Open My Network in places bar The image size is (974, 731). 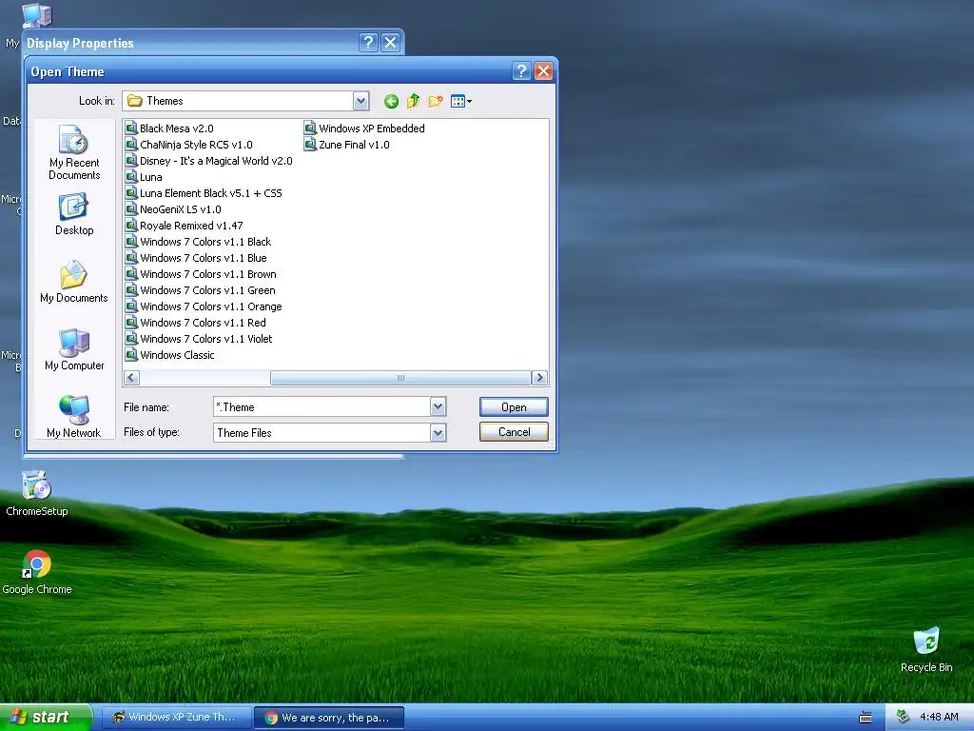coord(74,417)
